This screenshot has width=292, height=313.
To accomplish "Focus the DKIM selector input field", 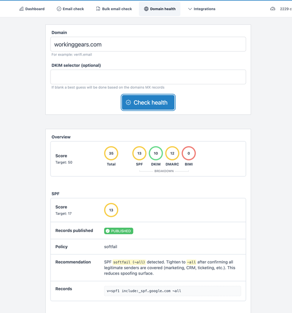I will point(148,77).
